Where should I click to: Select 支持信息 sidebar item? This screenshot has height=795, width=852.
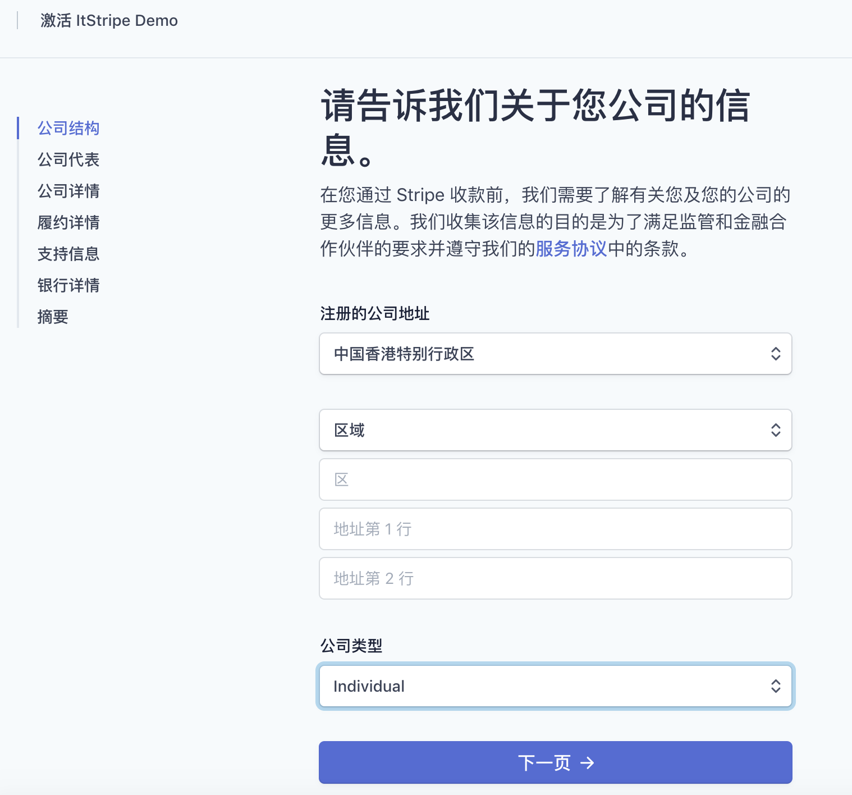point(68,254)
